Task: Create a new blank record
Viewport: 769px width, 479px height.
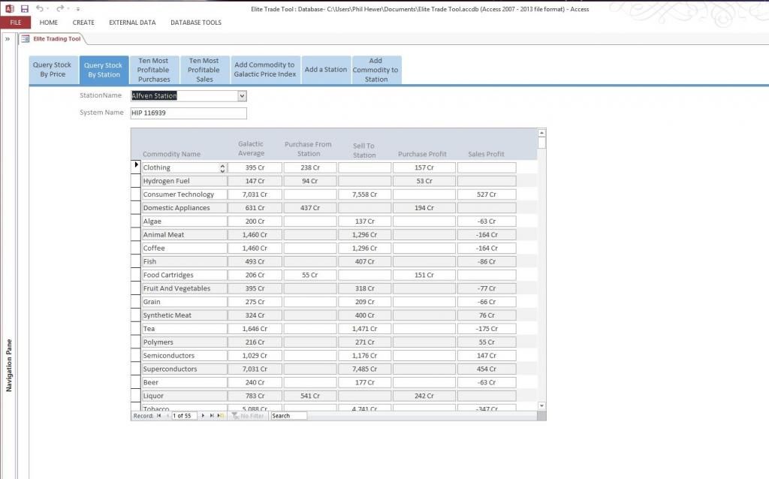Action: pyautogui.click(x=221, y=416)
